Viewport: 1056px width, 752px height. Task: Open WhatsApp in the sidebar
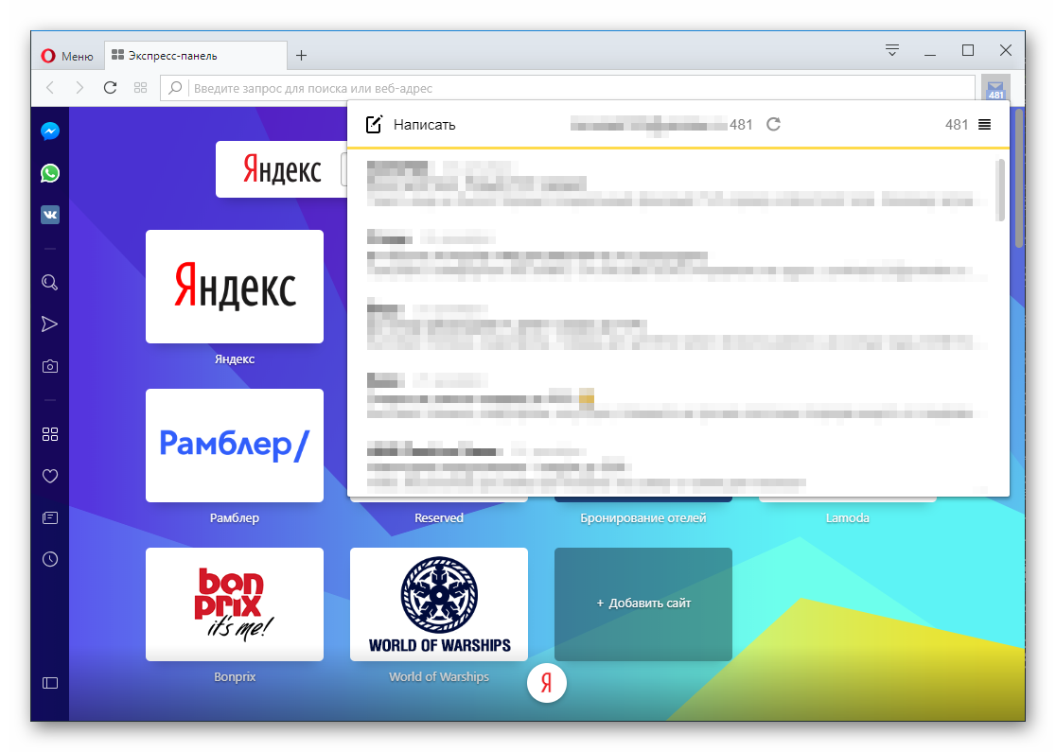pos(50,173)
